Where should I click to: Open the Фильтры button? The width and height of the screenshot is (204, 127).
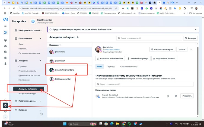(190, 38)
